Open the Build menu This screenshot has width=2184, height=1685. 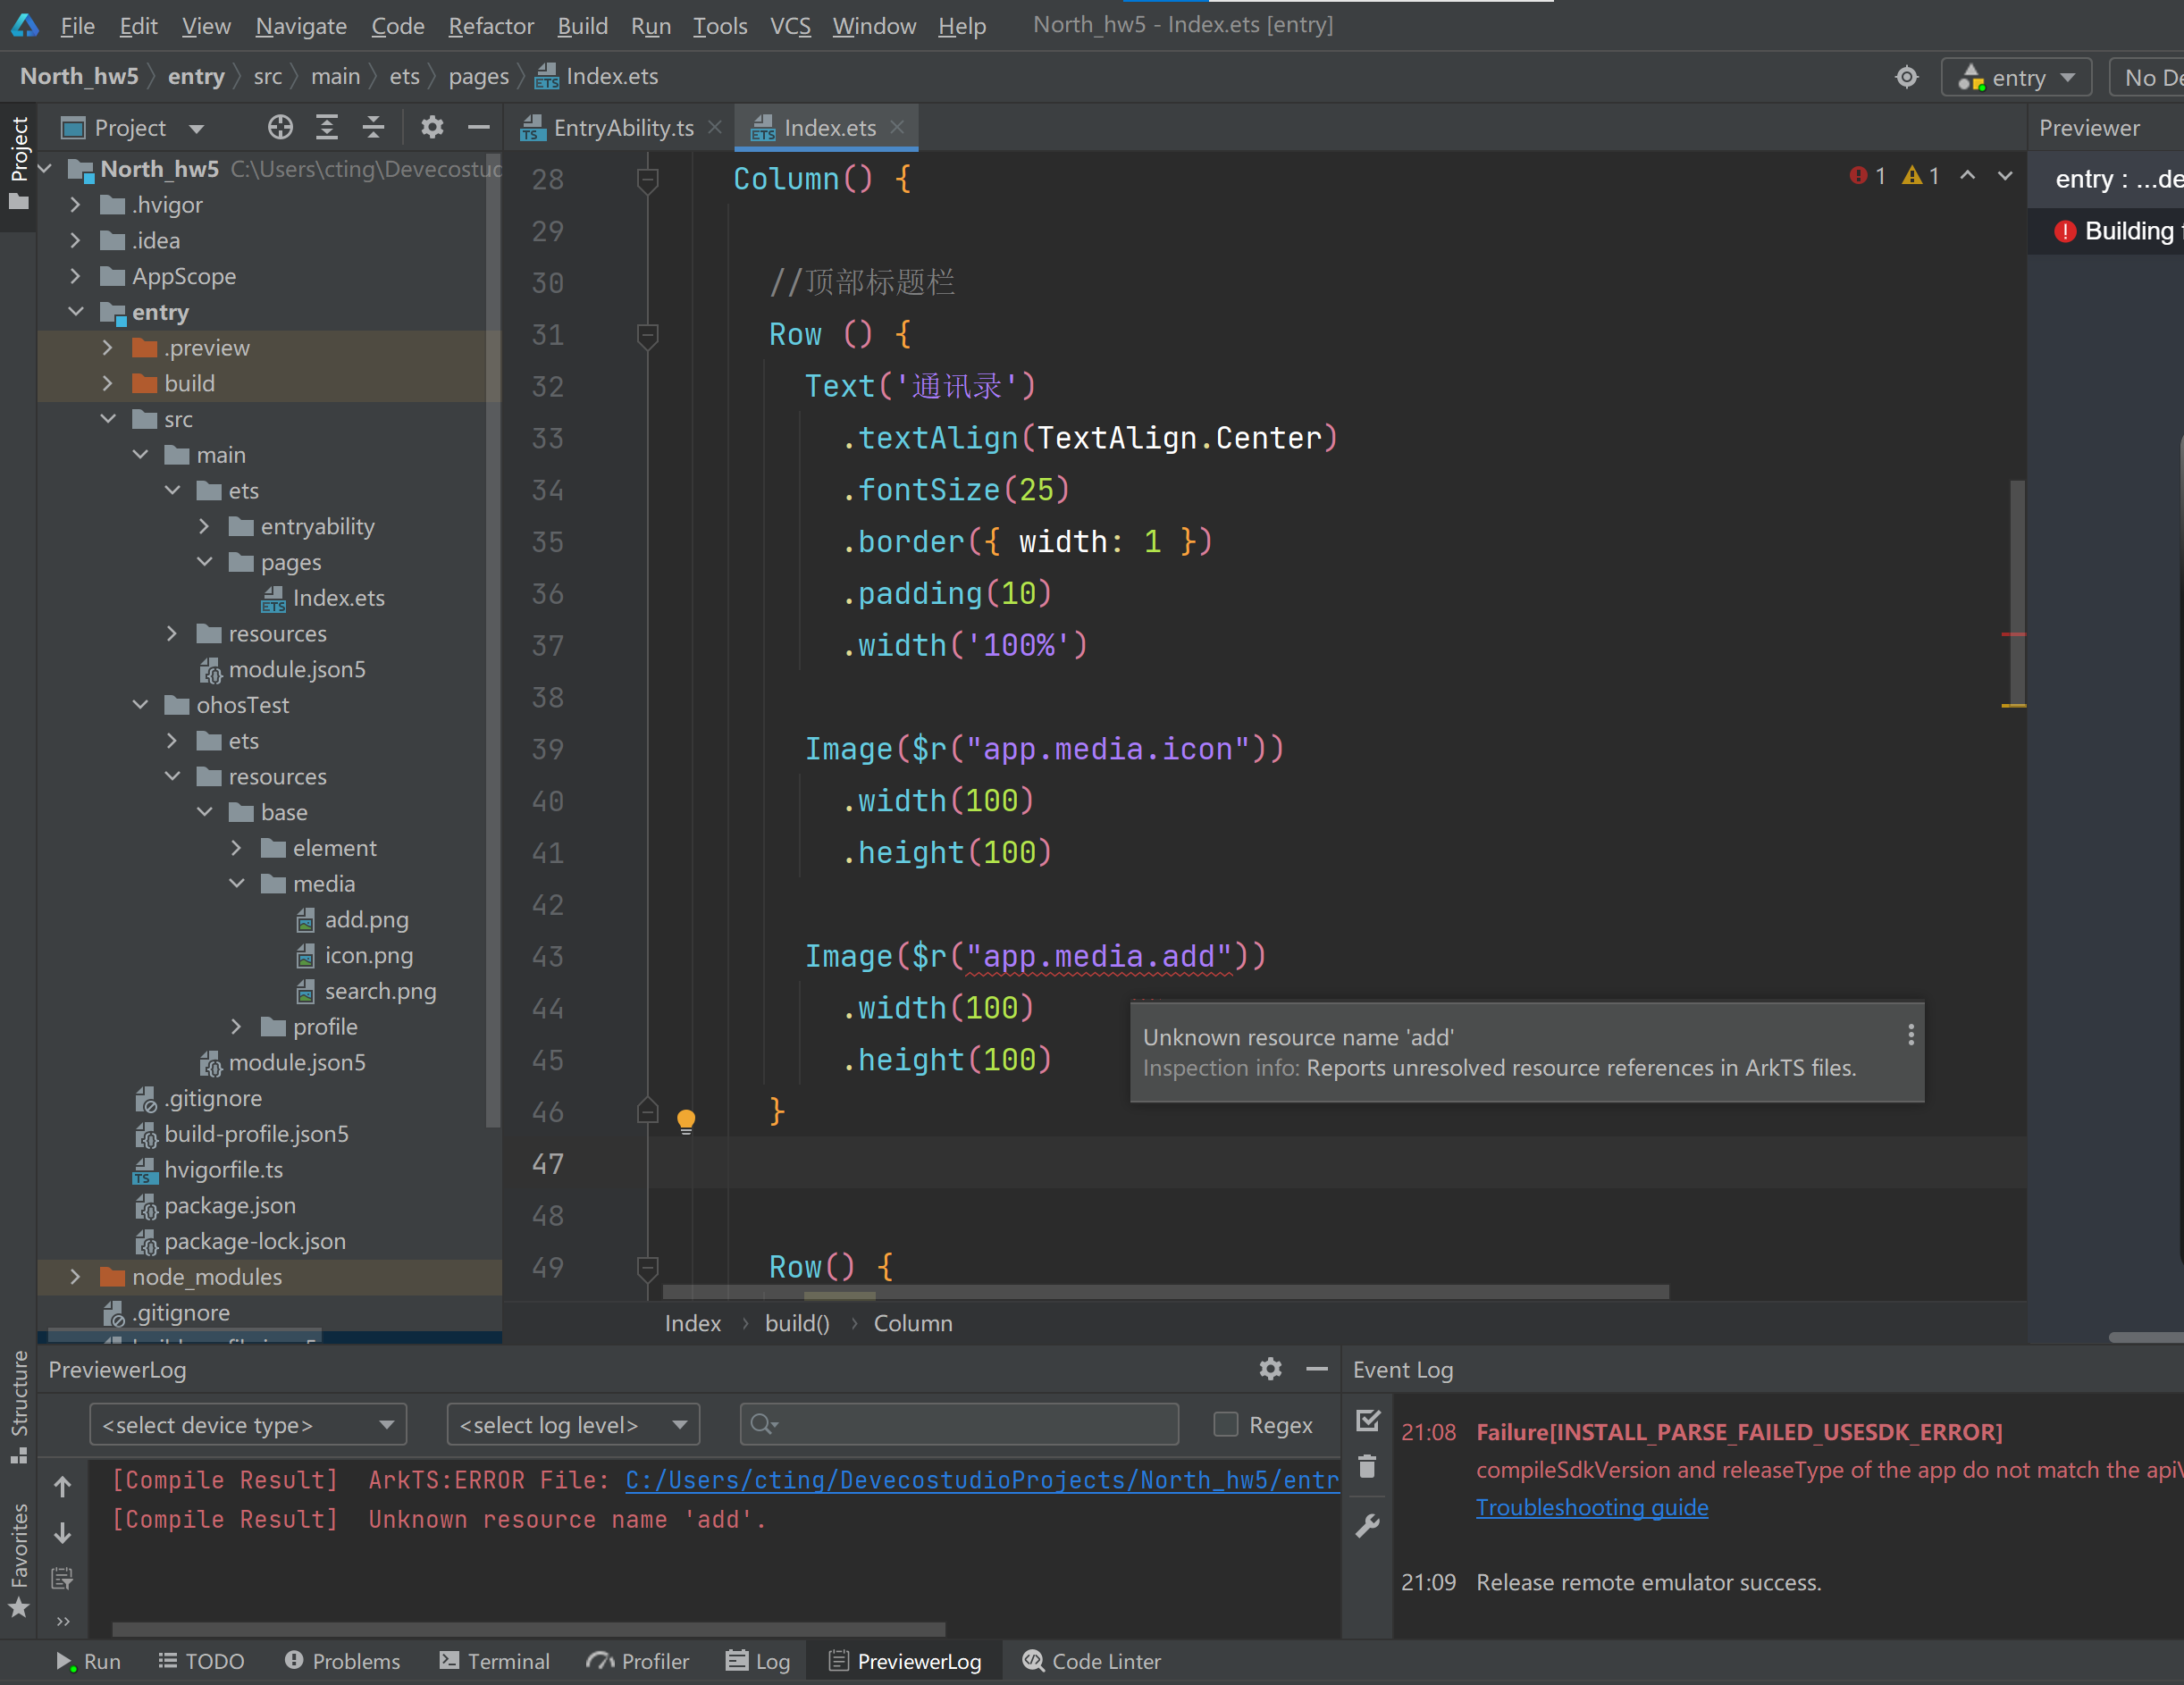click(582, 25)
